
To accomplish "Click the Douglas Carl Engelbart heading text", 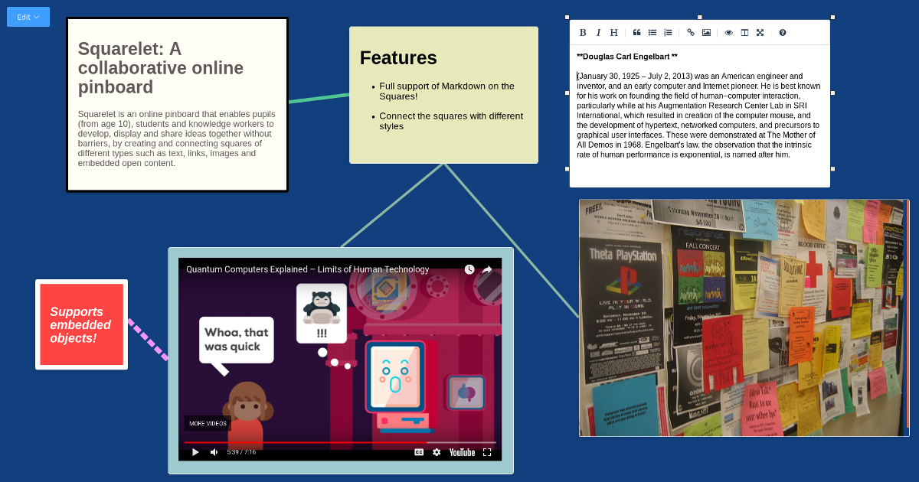I will click(627, 57).
